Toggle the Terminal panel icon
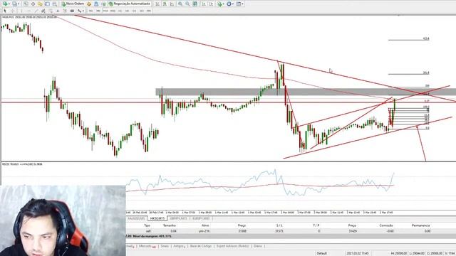Viewport: 456px width, 256px height. (x=47, y=4)
